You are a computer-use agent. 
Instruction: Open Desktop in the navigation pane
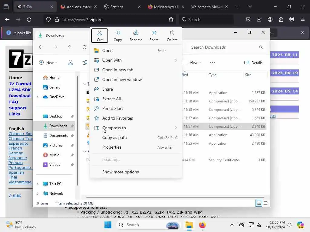[x=56, y=116]
